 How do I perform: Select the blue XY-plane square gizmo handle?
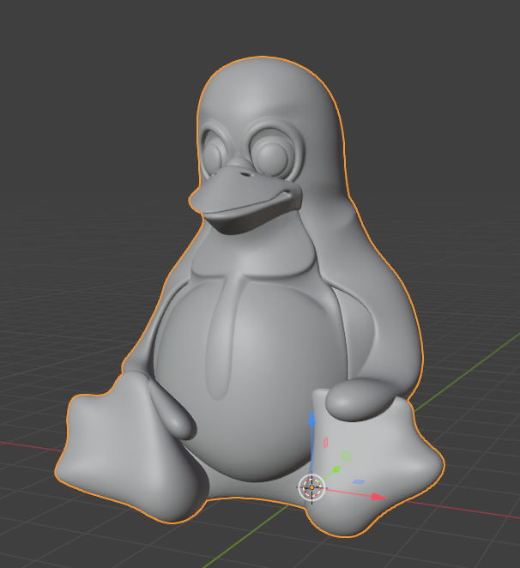[359, 482]
